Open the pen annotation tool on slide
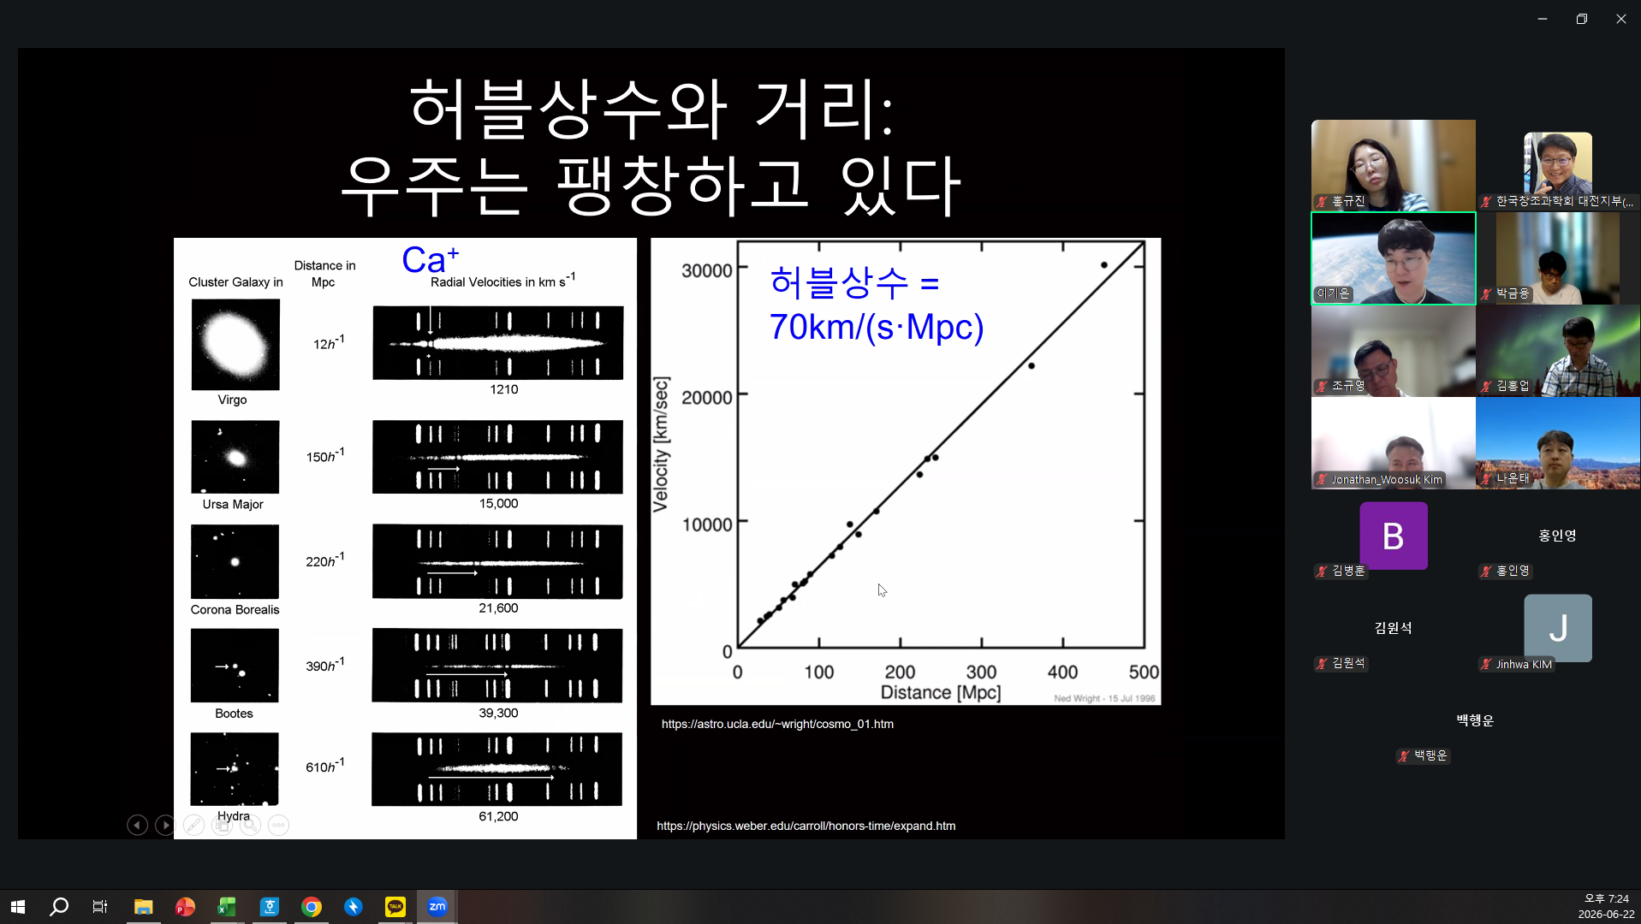The height and width of the screenshot is (924, 1641). point(194,825)
